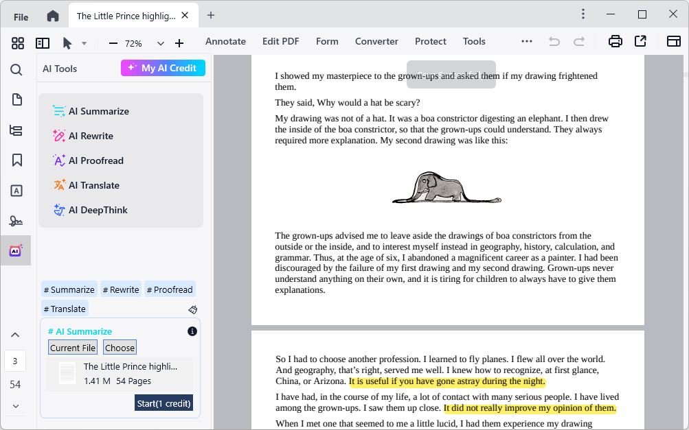Select the Choose file option
This screenshot has width=689, height=430.
(x=120, y=348)
